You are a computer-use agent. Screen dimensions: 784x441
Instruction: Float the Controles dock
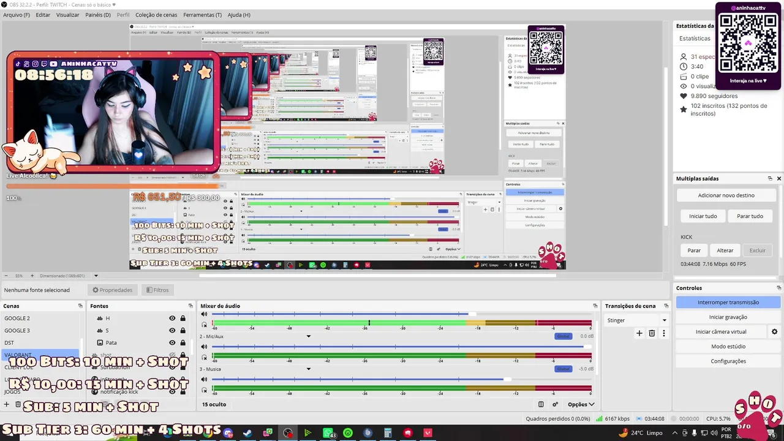[x=779, y=288]
